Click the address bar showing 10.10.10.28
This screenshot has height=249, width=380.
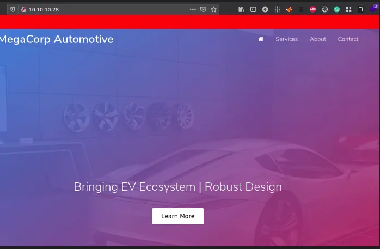coord(103,9)
